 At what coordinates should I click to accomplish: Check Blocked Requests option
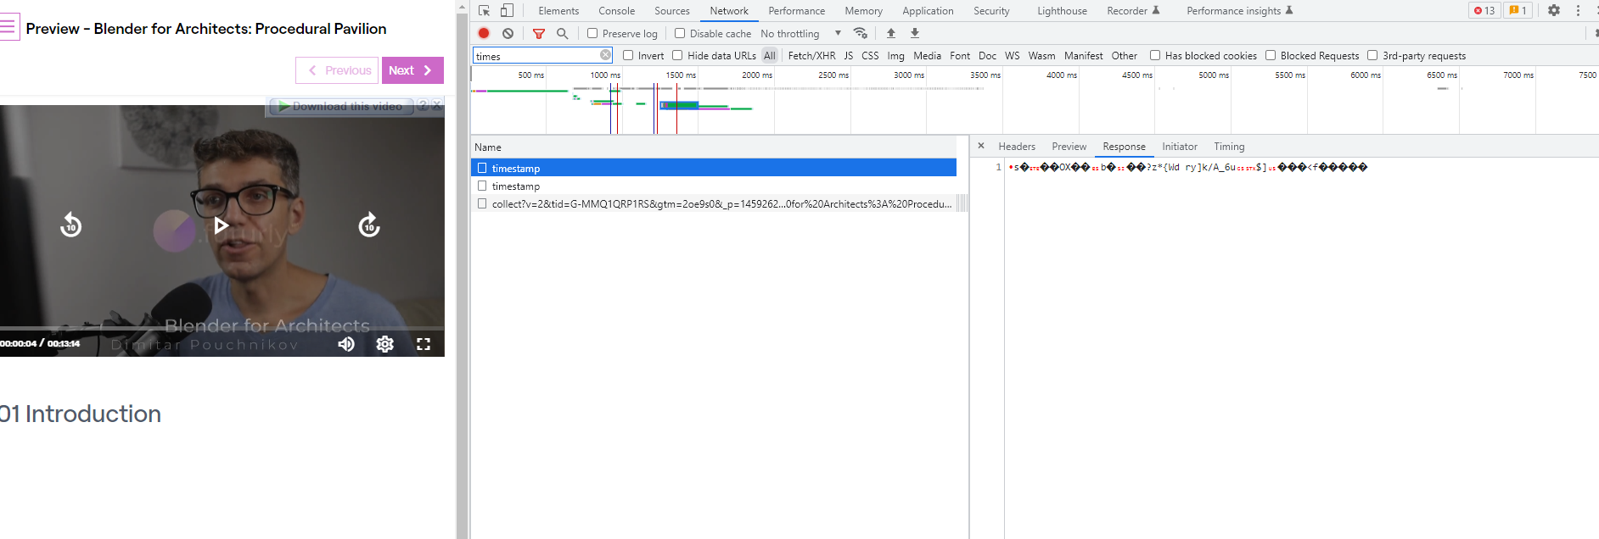(1271, 55)
